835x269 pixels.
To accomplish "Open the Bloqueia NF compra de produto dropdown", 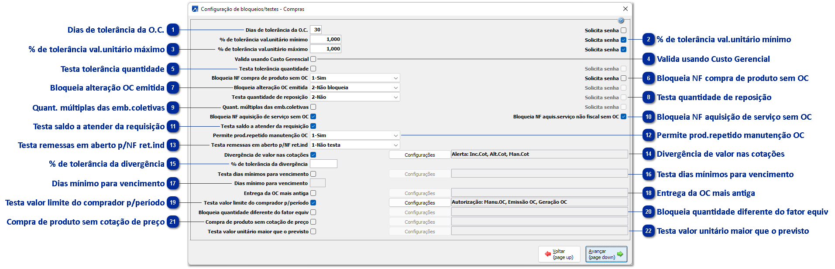I will coord(355,78).
